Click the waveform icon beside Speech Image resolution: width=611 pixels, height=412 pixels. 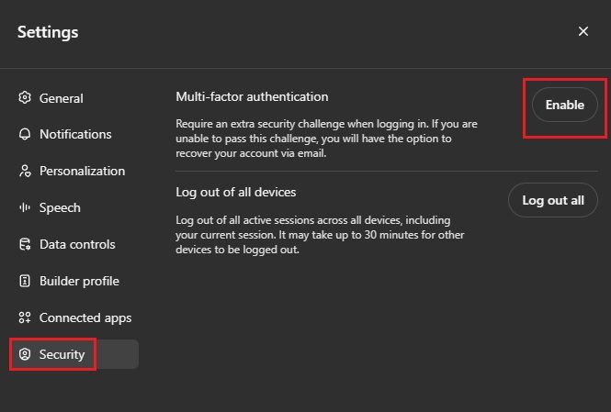tap(25, 207)
